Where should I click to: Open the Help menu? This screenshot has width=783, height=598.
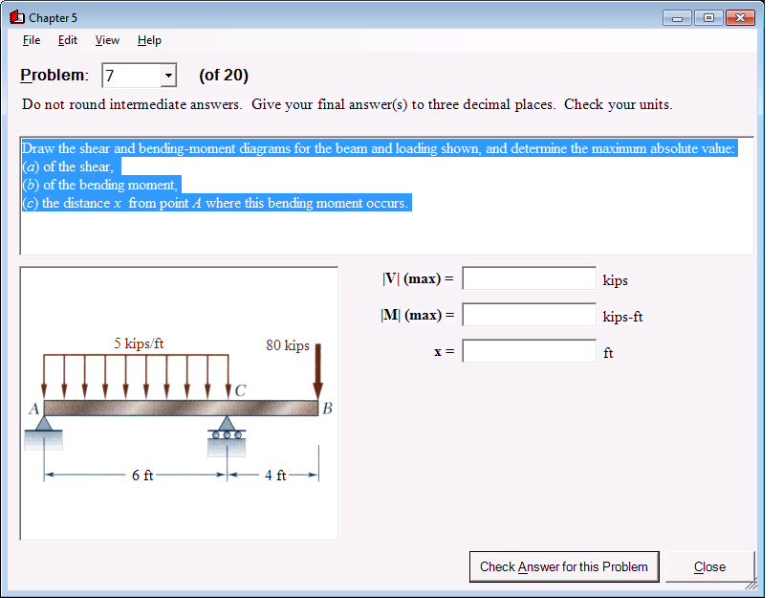[x=148, y=40]
